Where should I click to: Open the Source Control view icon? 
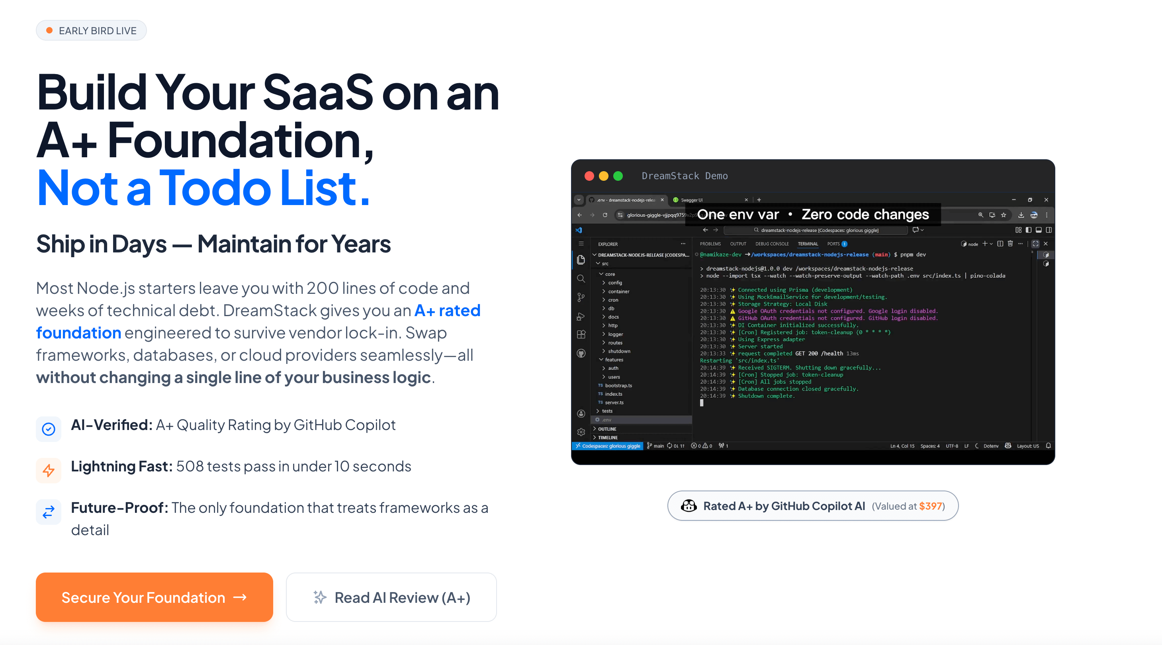click(581, 297)
